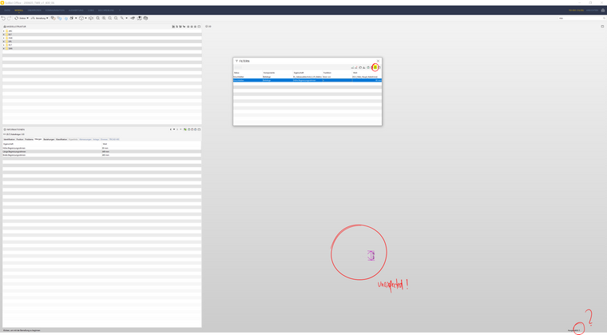Click the leftmost Filtern toolbar chart icon
The height and width of the screenshot is (335, 607).
click(x=352, y=67)
